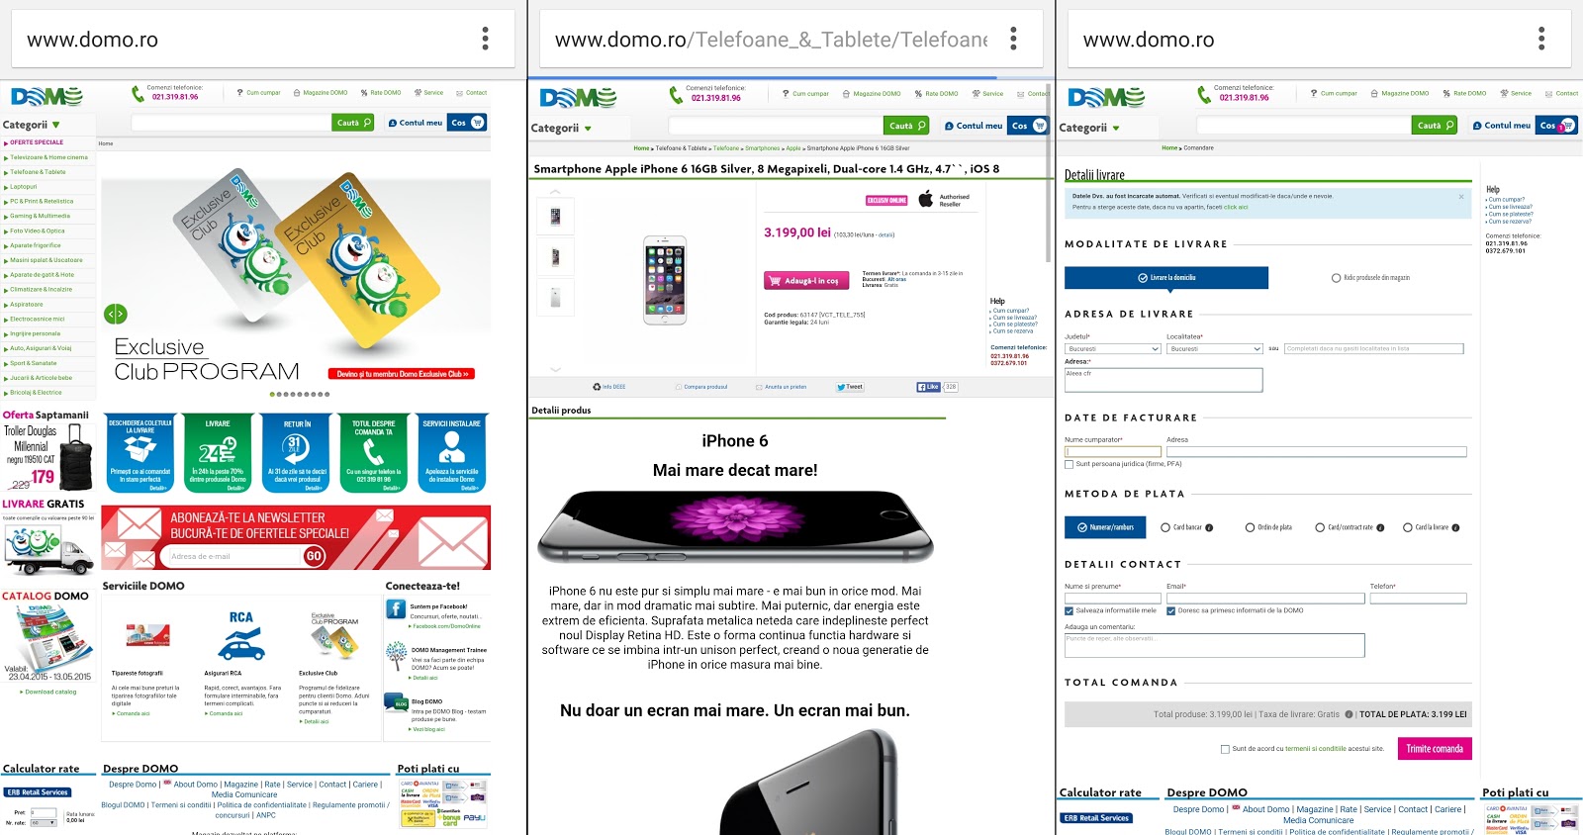Dismiss the blue info notice with X

[x=1461, y=197]
